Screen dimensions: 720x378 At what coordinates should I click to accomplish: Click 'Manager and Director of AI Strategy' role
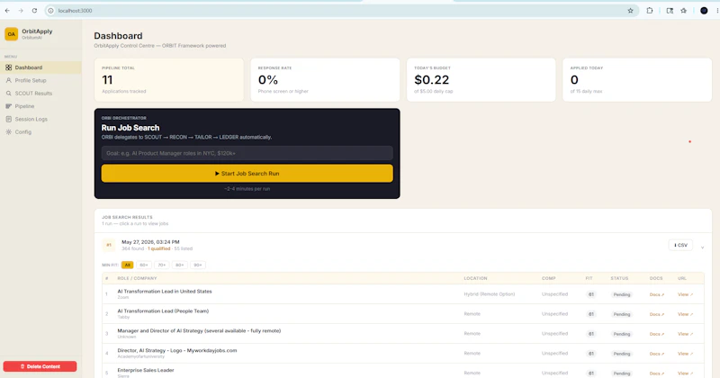click(x=199, y=330)
